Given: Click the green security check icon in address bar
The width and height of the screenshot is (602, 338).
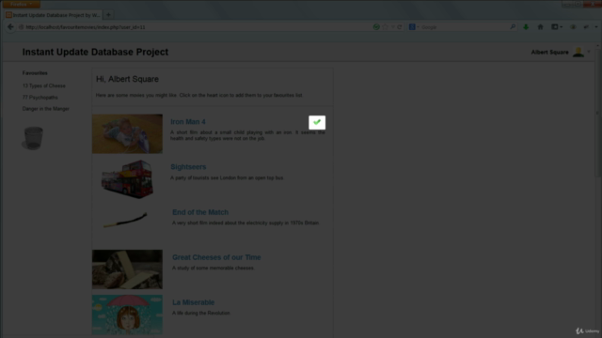Looking at the screenshot, I should click(x=376, y=27).
